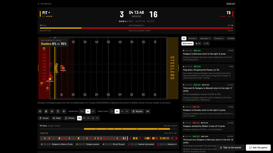Set animation speed to 0.5x

[x=82, y=111]
